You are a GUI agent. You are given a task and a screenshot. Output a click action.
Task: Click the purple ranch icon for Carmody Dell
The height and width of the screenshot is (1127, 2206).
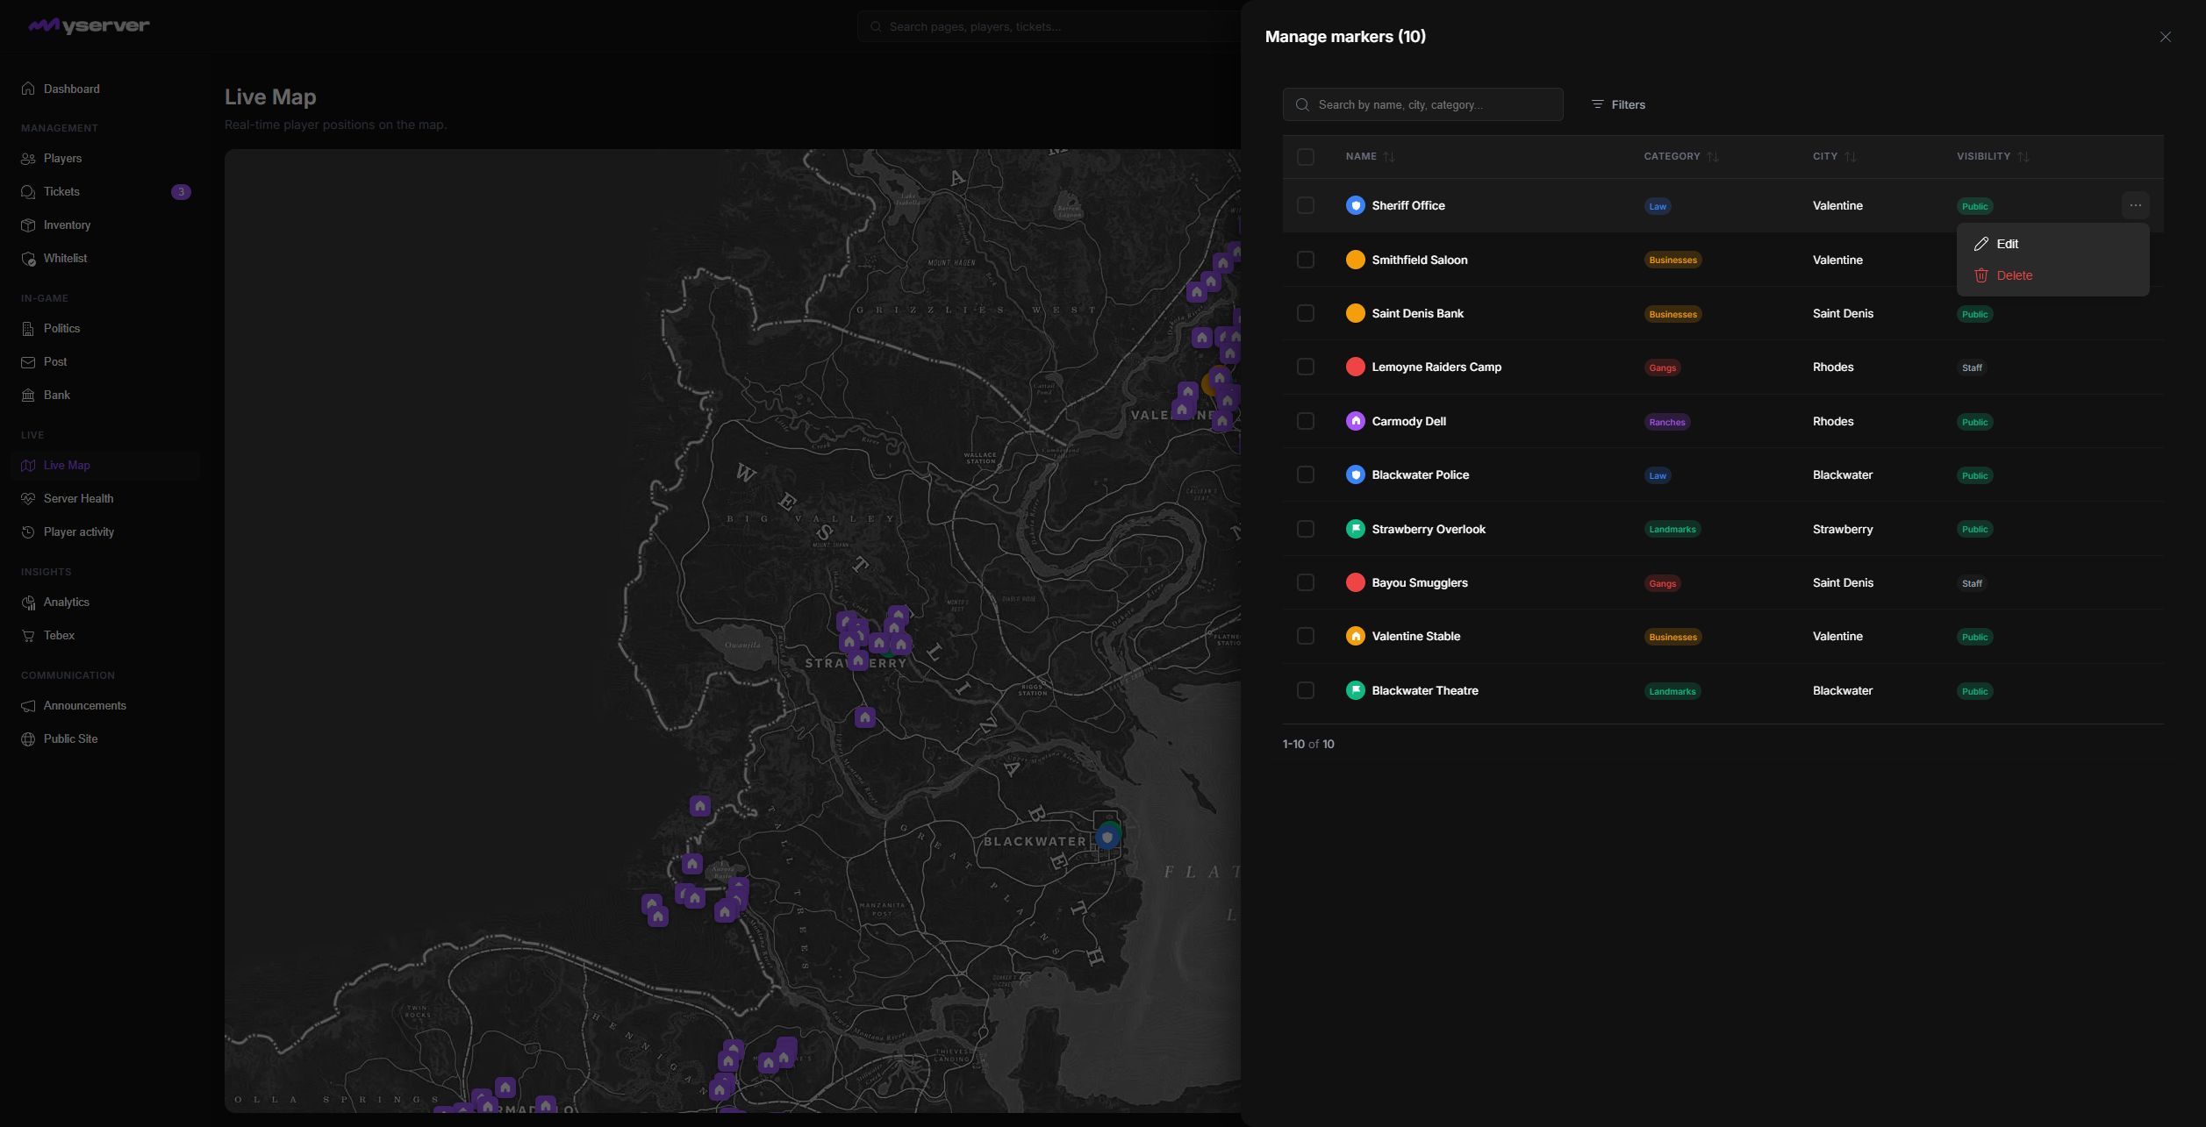pos(1355,421)
